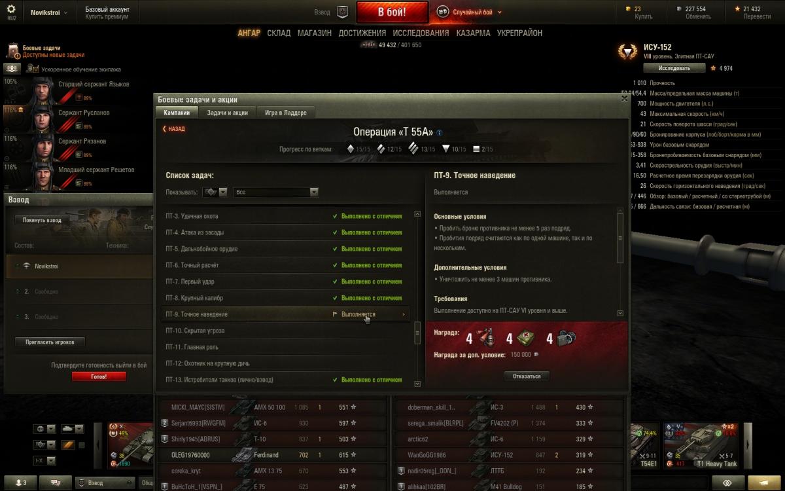
Task: Open the Все tasks filter dropdown
Action: (276, 192)
